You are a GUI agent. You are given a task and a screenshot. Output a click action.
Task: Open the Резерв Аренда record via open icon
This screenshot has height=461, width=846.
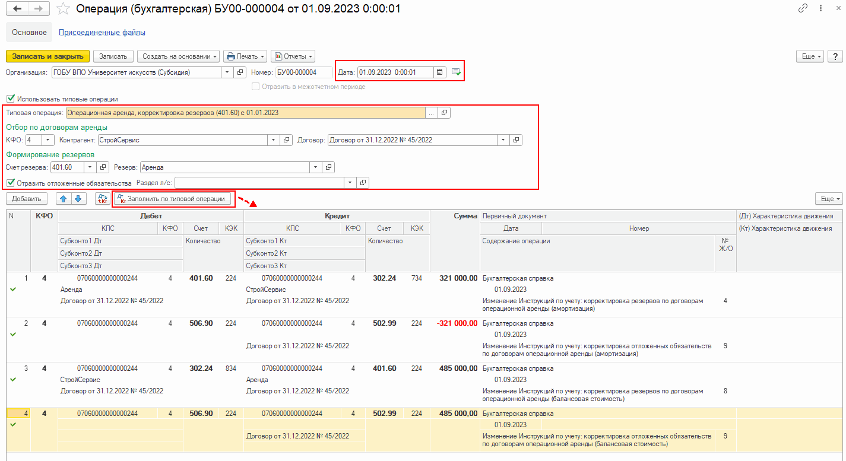(x=329, y=167)
